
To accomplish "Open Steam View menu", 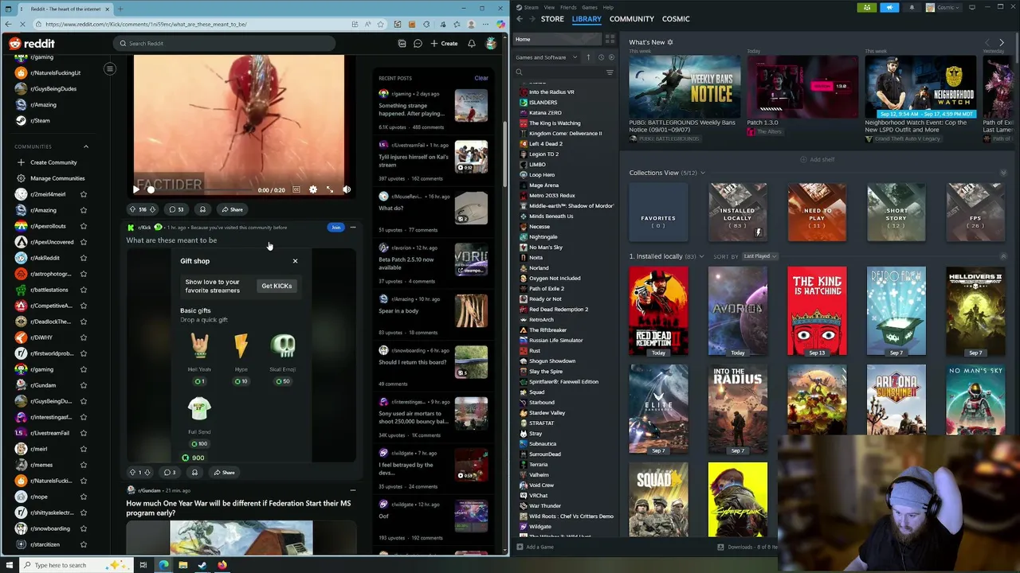I will coord(549,7).
